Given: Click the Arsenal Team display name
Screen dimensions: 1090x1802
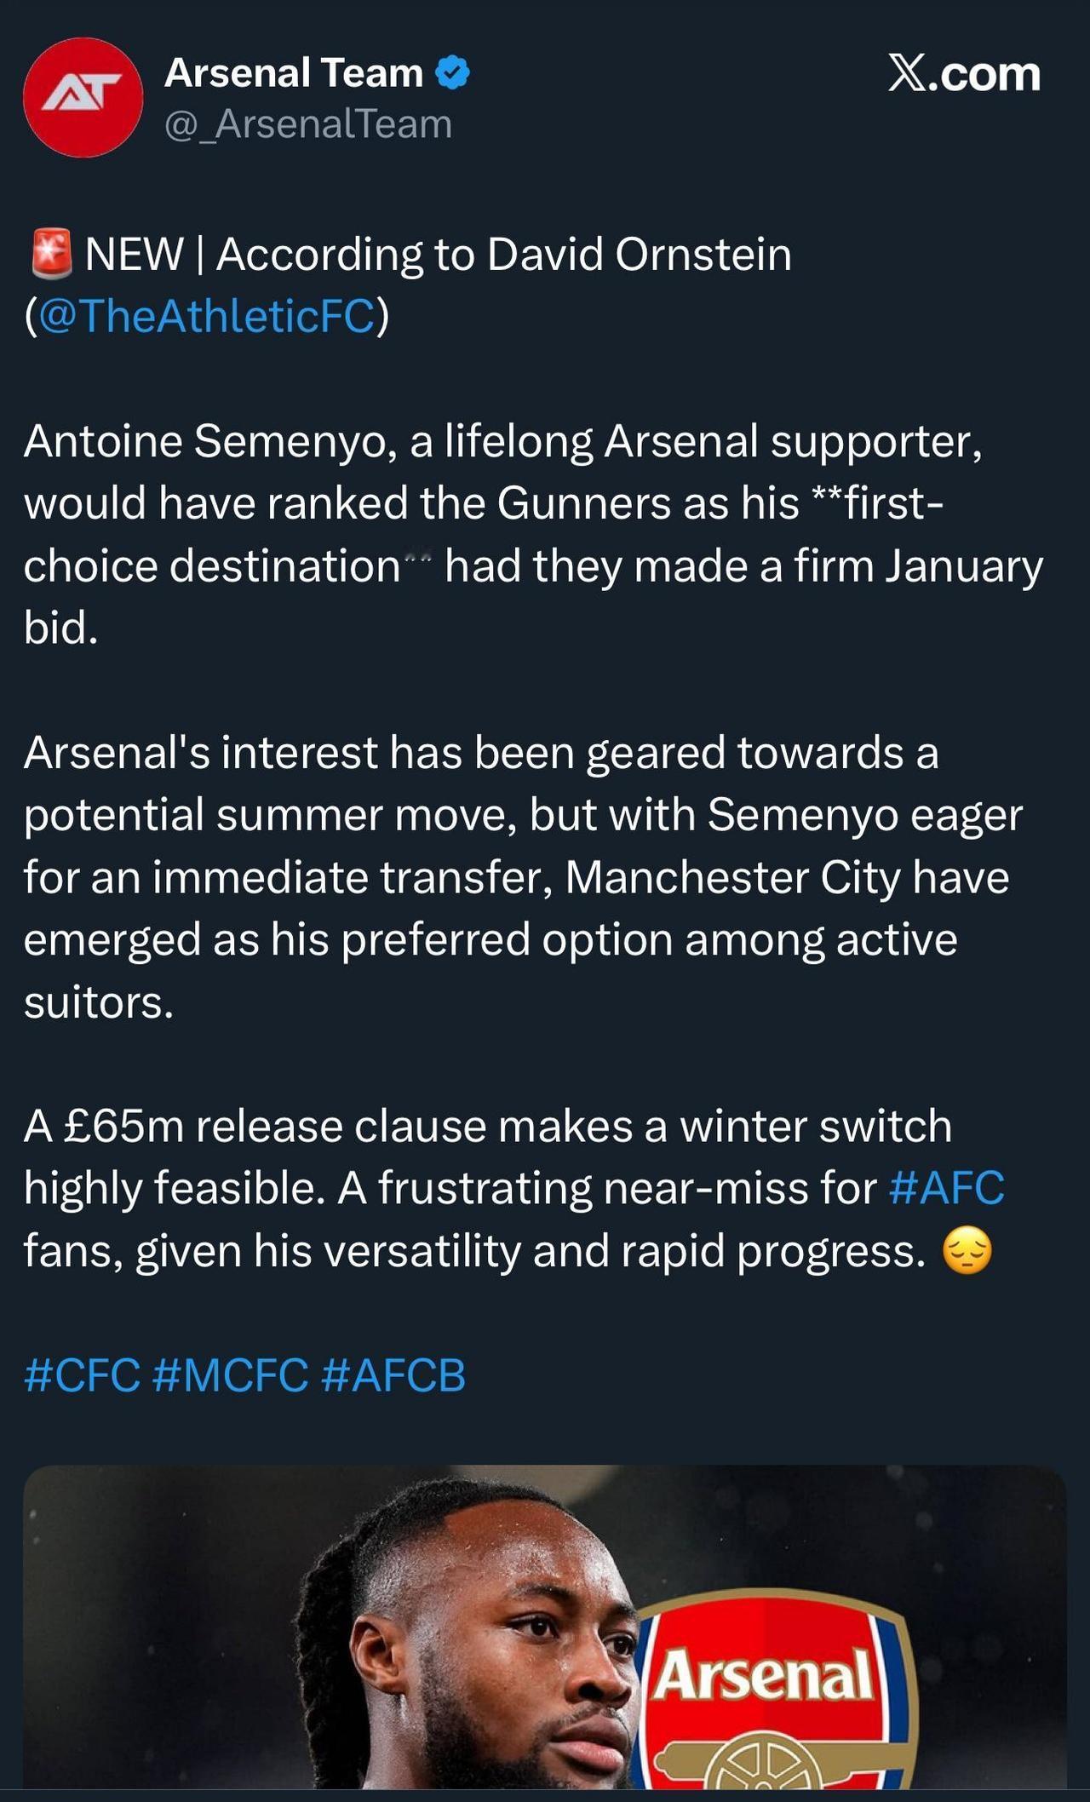Looking at the screenshot, I should 294,73.
